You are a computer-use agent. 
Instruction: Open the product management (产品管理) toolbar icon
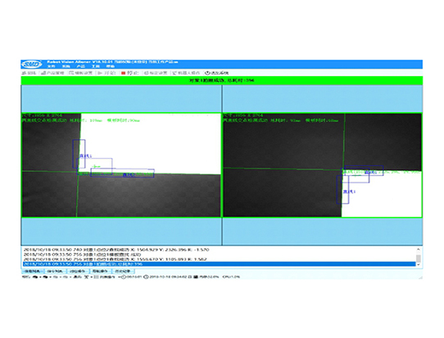pyautogui.click(x=43, y=73)
